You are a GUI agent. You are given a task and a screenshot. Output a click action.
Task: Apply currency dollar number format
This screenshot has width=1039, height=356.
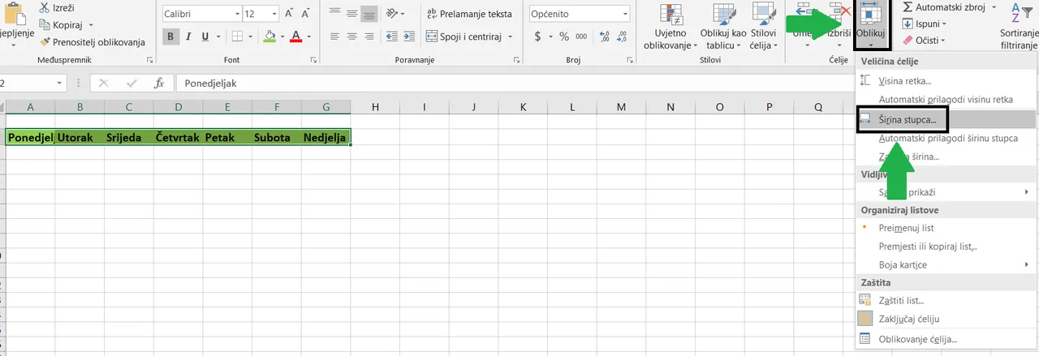click(x=537, y=36)
